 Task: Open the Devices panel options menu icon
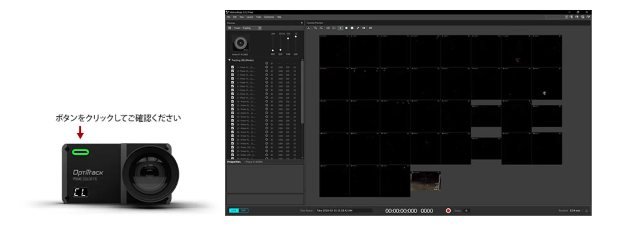pos(230,28)
